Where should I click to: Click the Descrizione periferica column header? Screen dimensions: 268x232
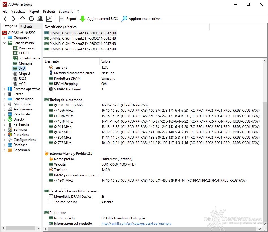61,27
